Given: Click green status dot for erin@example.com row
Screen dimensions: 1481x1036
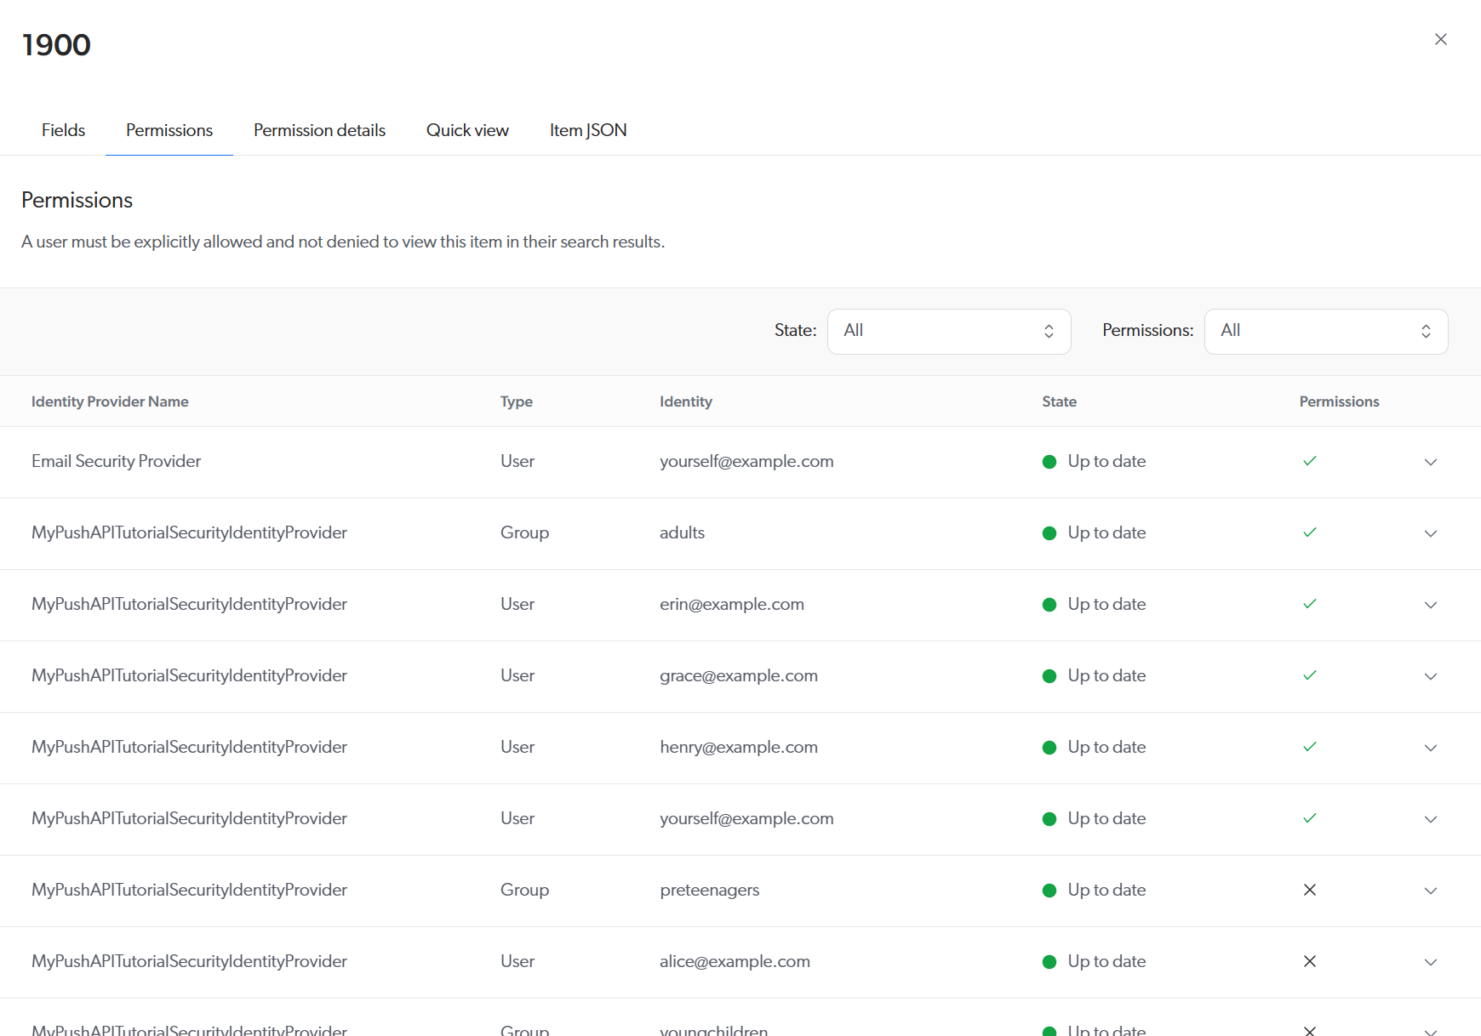Looking at the screenshot, I should (x=1049, y=605).
